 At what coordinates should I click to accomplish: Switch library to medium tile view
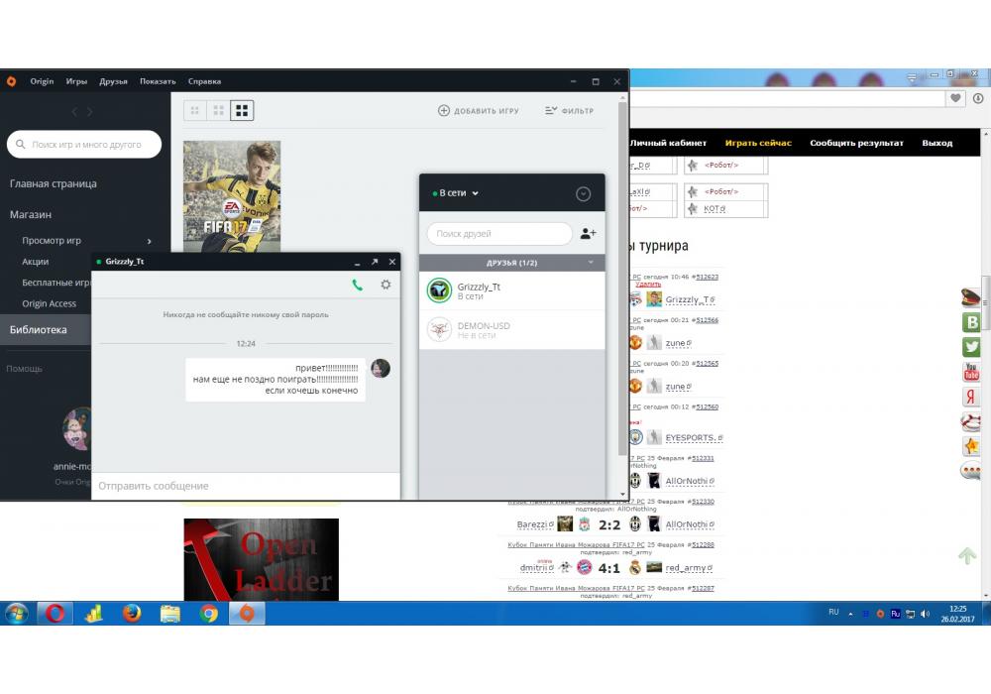pyautogui.click(x=218, y=110)
